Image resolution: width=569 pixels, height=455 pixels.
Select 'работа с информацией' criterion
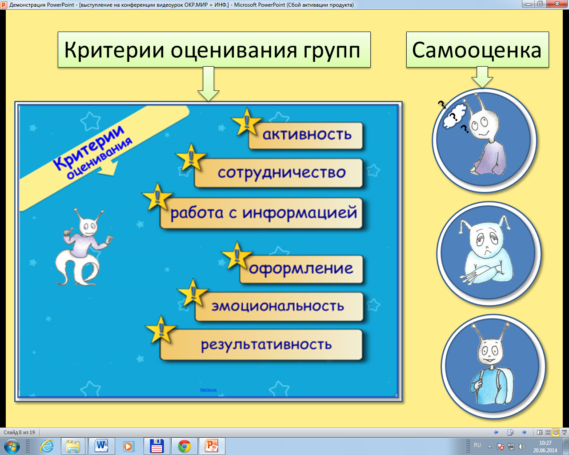(263, 213)
